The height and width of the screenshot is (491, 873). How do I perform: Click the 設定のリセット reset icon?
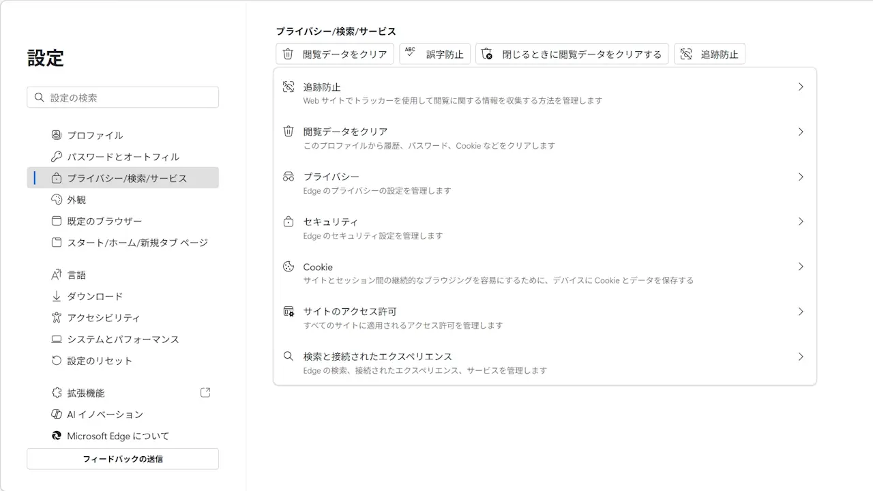point(57,361)
